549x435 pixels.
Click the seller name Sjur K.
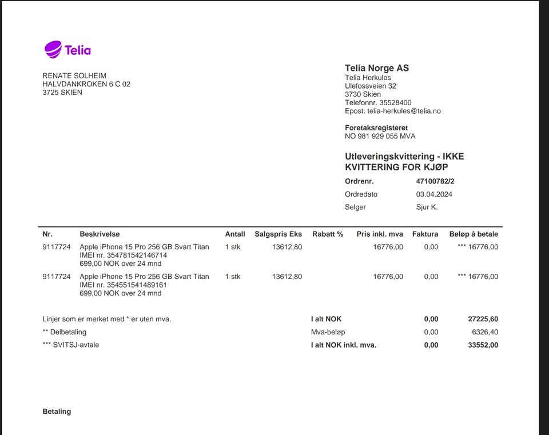pyautogui.click(x=427, y=207)
